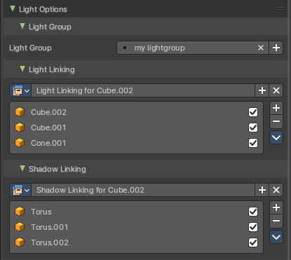Add a new light group
The width and height of the screenshot is (291, 260).
(x=276, y=48)
